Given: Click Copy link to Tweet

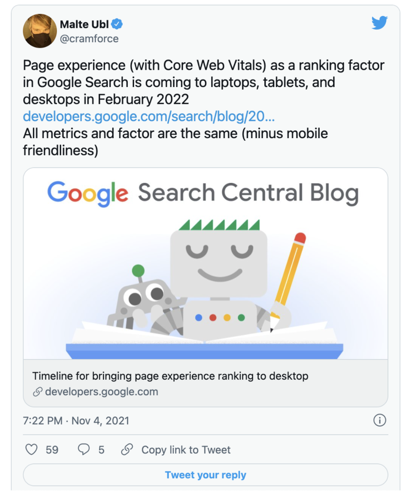Looking at the screenshot, I should (x=186, y=449).
